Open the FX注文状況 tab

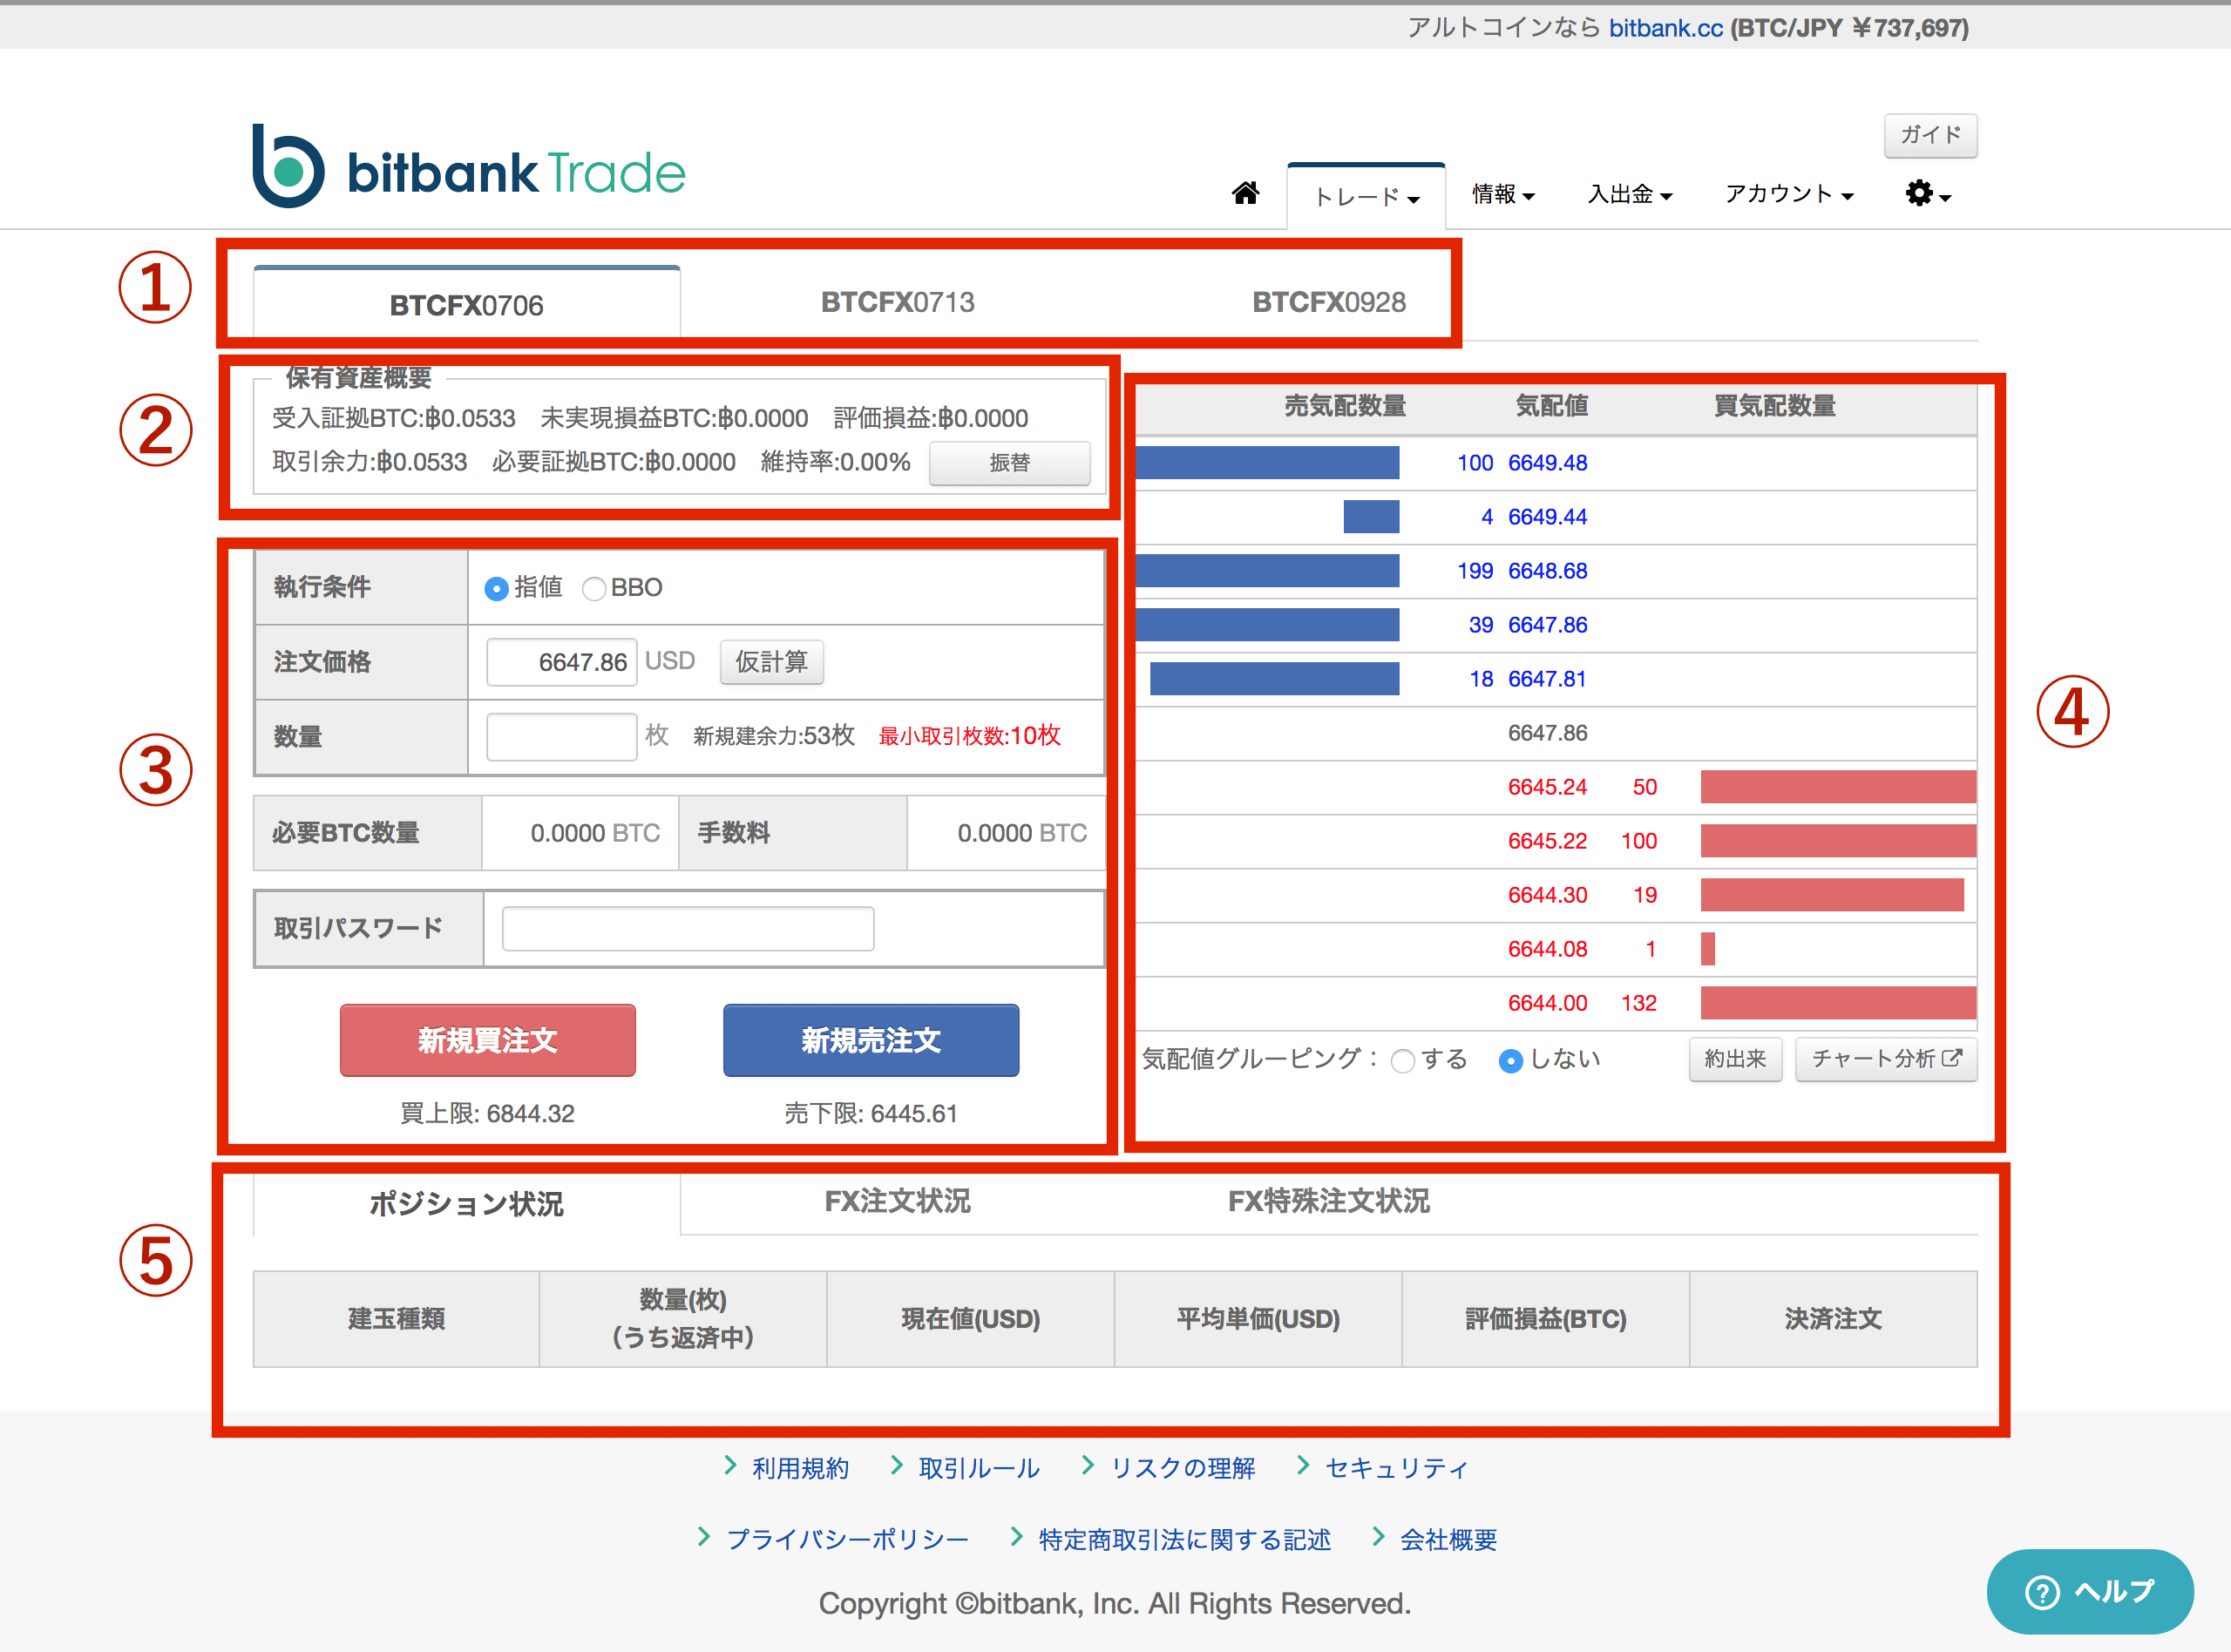[x=898, y=1201]
